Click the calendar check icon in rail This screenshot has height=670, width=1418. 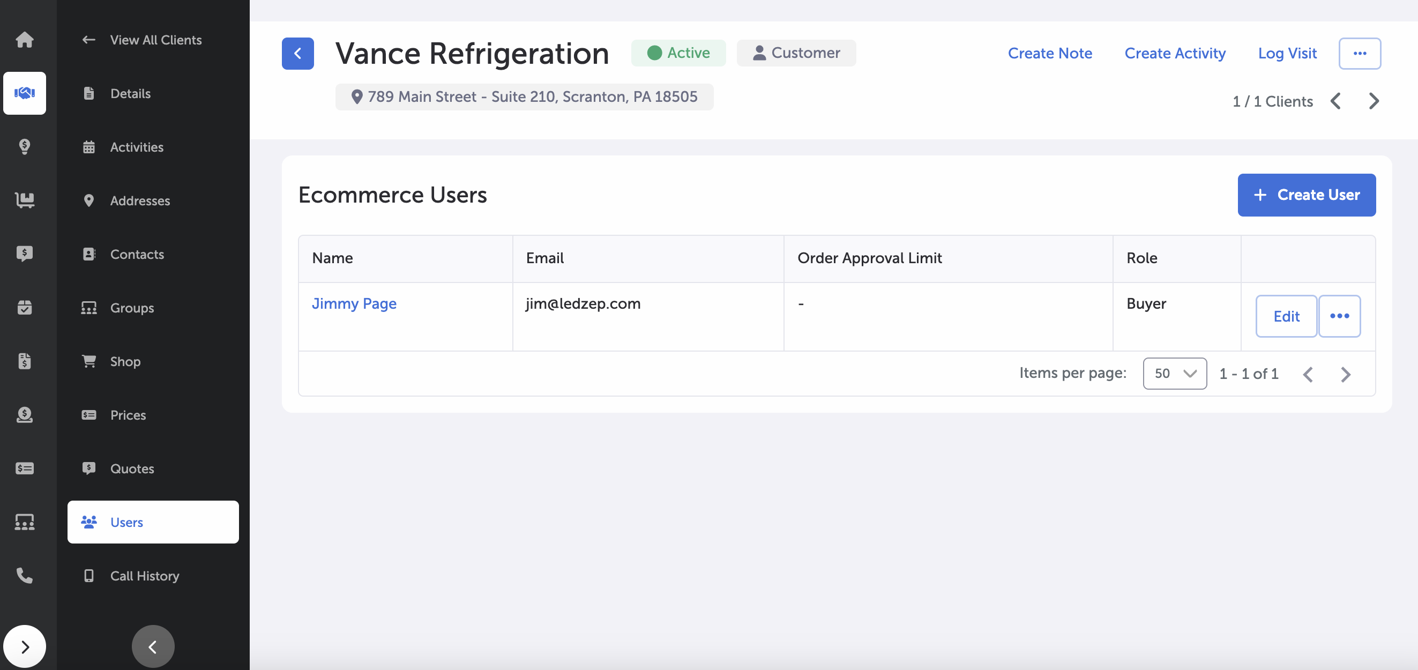click(x=25, y=307)
